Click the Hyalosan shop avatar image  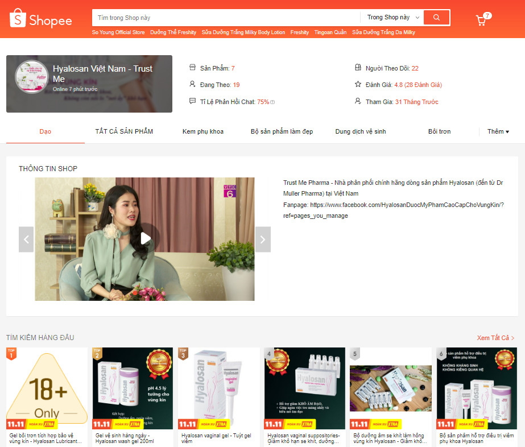point(32,77)
